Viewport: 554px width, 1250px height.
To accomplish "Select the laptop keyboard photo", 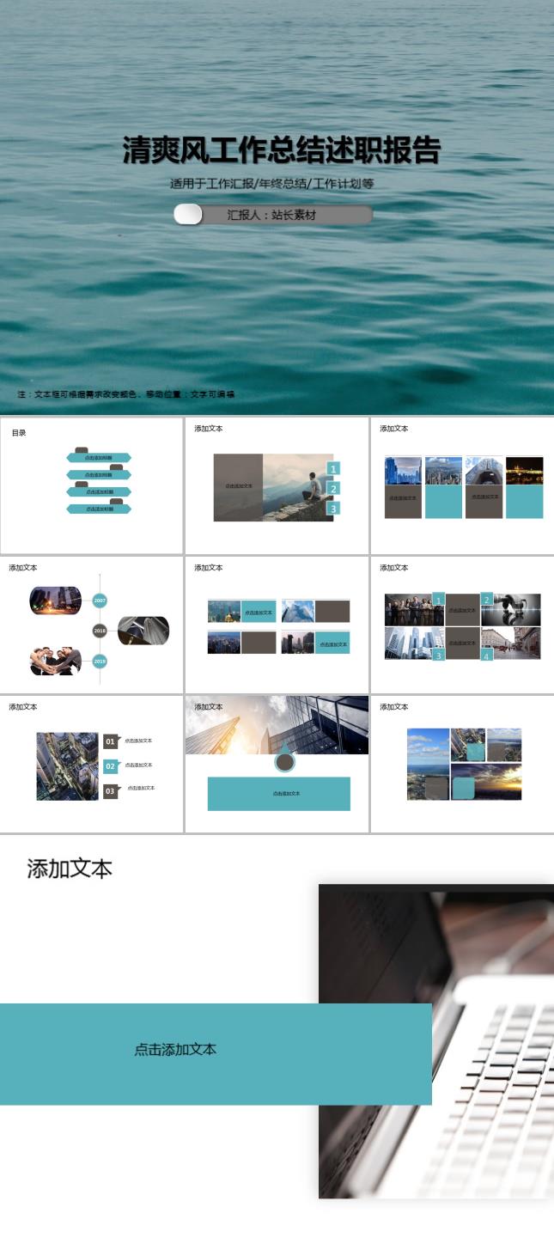I will 436,1041.
